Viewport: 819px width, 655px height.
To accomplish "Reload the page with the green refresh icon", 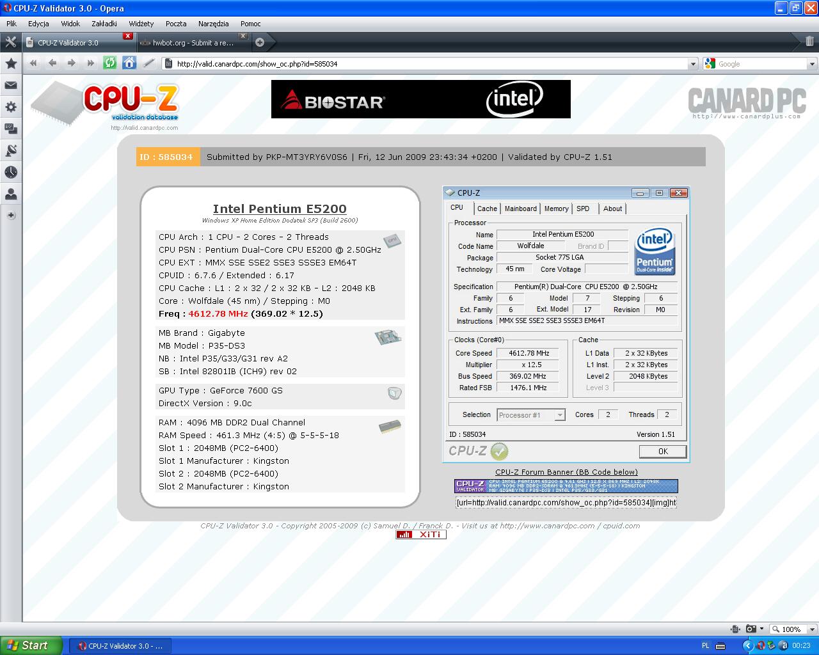I will (110, 63).
